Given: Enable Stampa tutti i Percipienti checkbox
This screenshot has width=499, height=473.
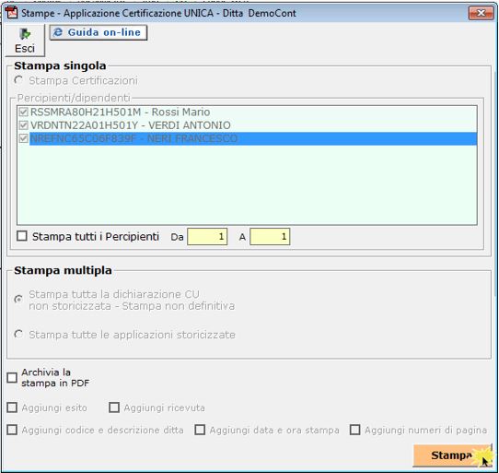Looking at the screenshot, I should [22, 236].
